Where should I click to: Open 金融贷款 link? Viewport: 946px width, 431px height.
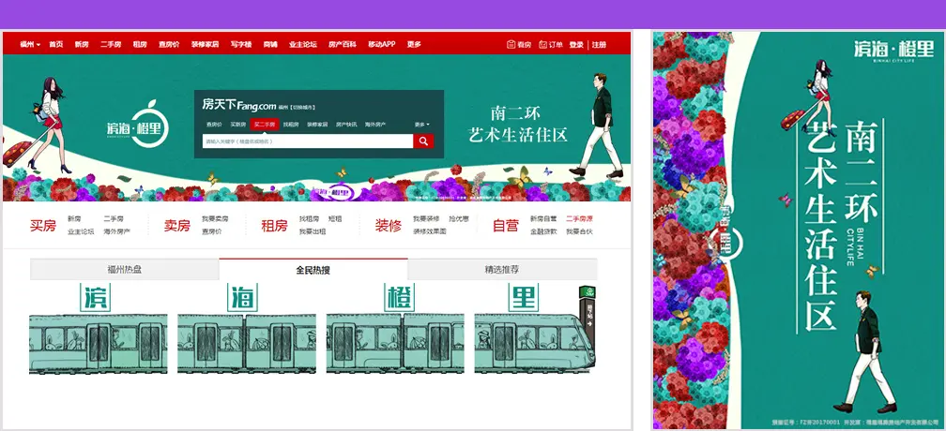[x=543, y=231]
